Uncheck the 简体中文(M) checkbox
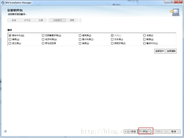The image size is (184, 138). coord(10,35)
